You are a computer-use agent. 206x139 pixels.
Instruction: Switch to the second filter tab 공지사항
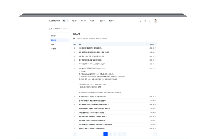(x=79, y=39)
